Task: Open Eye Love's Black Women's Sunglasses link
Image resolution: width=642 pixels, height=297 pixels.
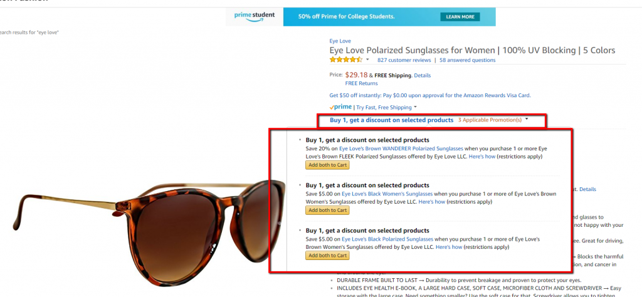Action: [387, 194]
